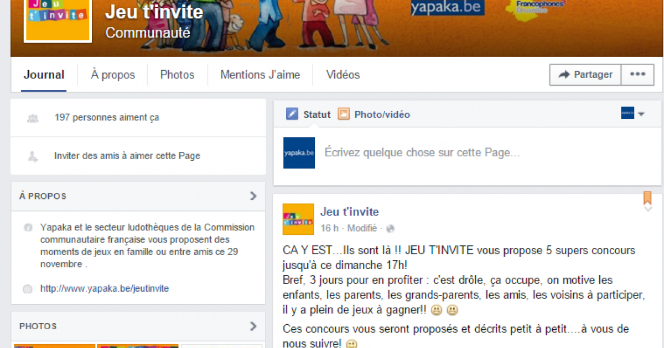The image size is (664, 348).
Task: Go to the Mentions J'aime tab
Action: coord(260,75)
